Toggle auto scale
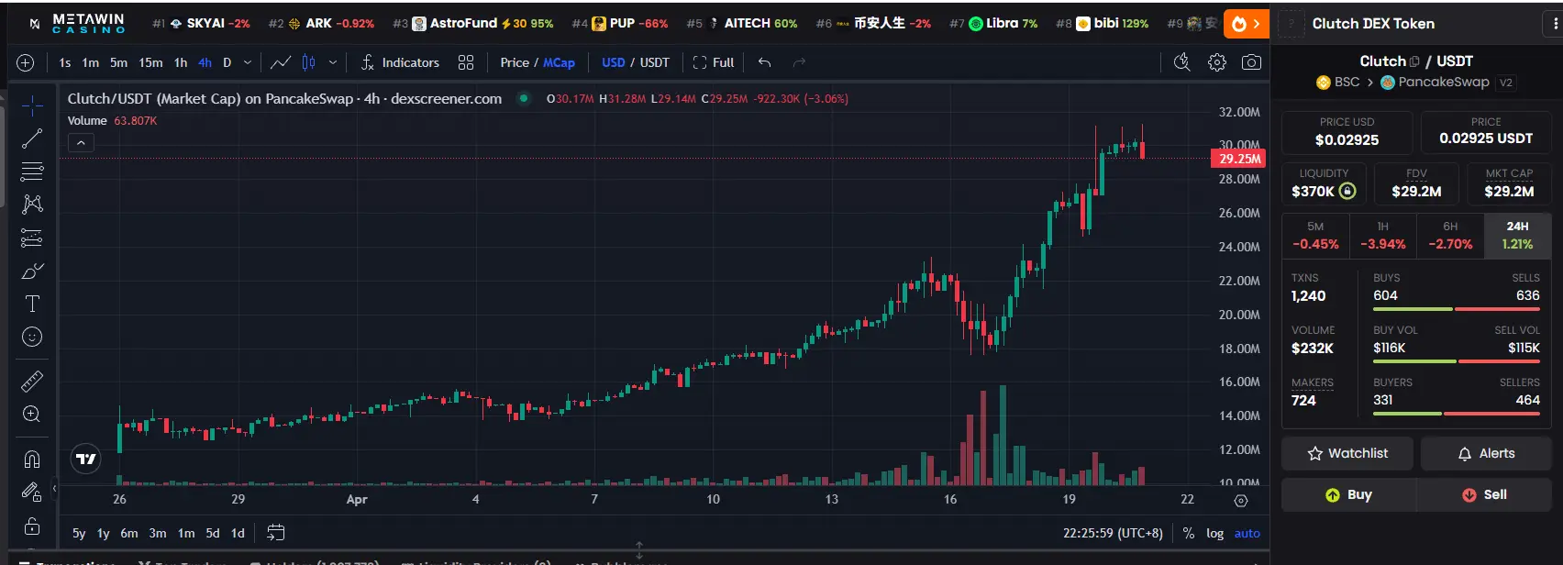 [1247, 533]
